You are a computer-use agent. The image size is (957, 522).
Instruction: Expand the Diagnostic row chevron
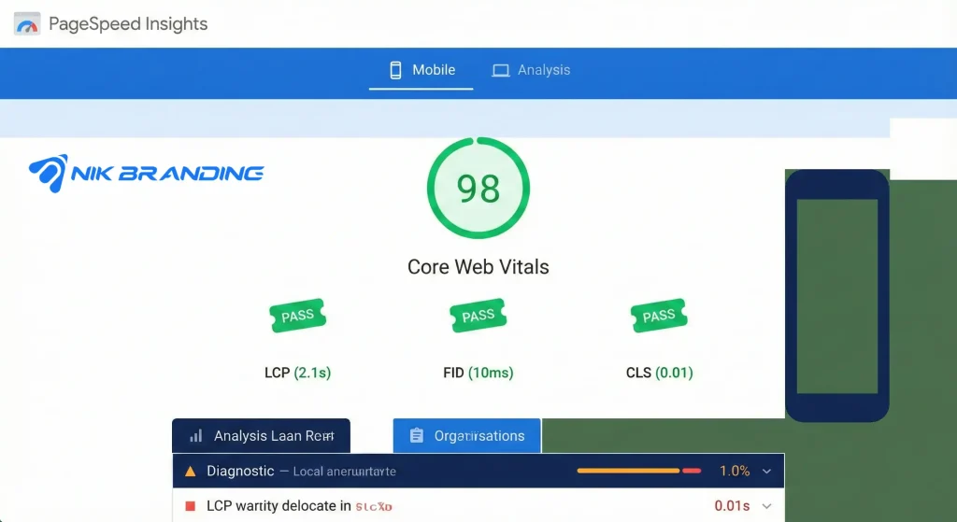766,472
